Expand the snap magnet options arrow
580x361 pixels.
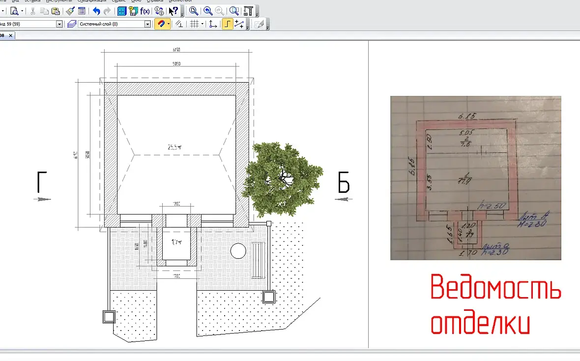point(169,24)
